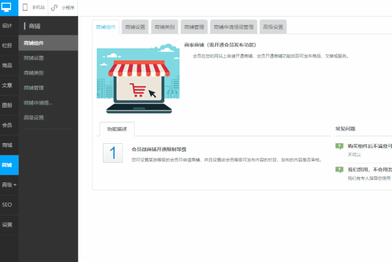Select 商铺组件 in the submenu
The height and width of the screenshot is (262, 392).
pos(48,43)
